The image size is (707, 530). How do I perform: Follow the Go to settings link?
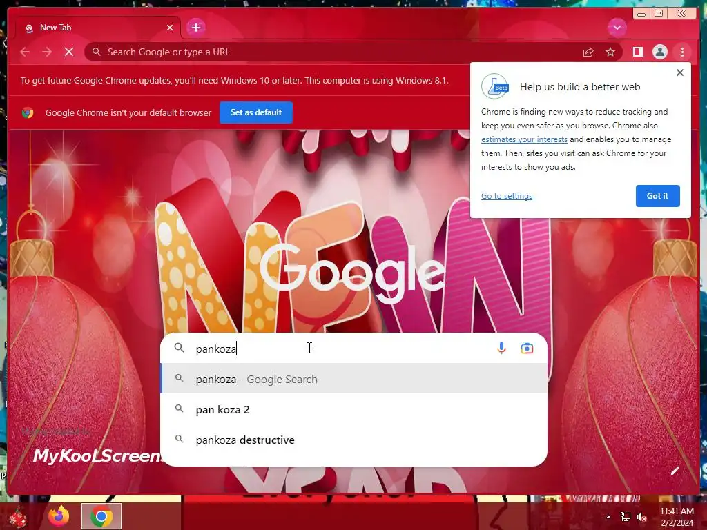coord(507,195)
